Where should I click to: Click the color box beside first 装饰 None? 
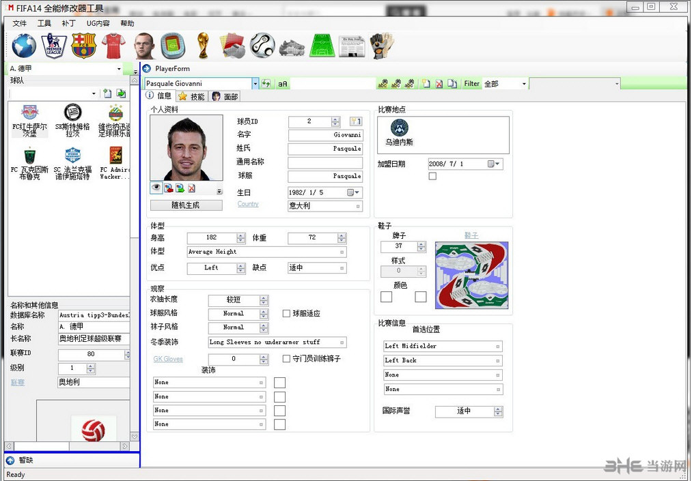point(279,383)
